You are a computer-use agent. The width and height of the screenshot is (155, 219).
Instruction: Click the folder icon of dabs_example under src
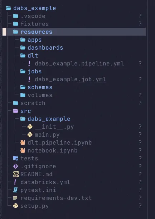(x=23, y=119)
